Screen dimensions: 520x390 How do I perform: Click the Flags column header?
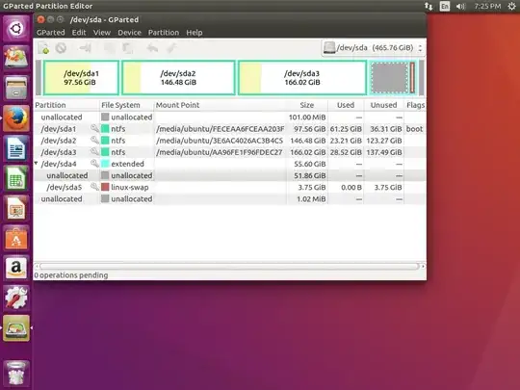click(x=415, y=105)
